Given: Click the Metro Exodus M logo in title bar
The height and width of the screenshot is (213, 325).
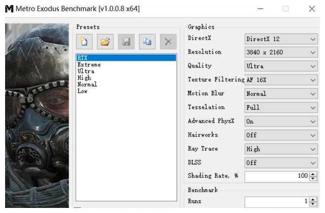Looking at the screenshot, I should (x=9, y=9).
